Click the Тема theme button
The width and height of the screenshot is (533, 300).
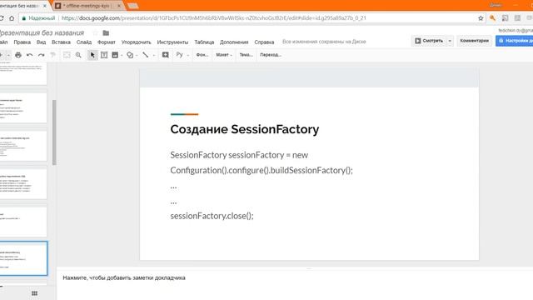pyautogui.click(x=247, y=55)
